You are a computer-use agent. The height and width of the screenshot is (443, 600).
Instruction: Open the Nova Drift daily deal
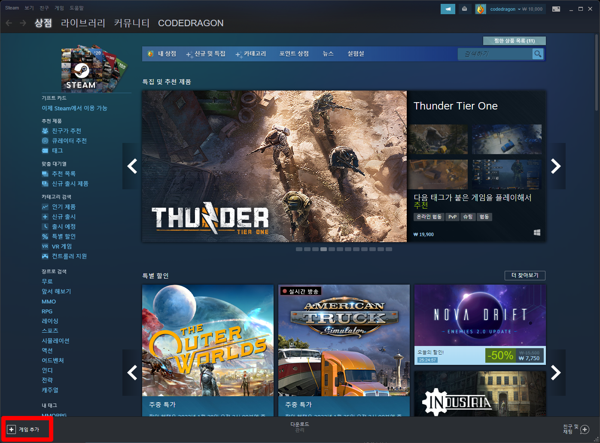click(480, 325)
